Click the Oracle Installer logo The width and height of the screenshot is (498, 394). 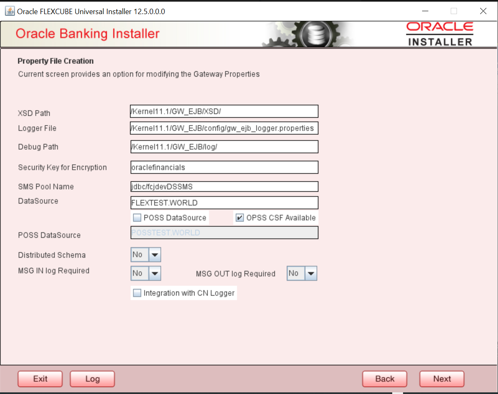(440, 34)
